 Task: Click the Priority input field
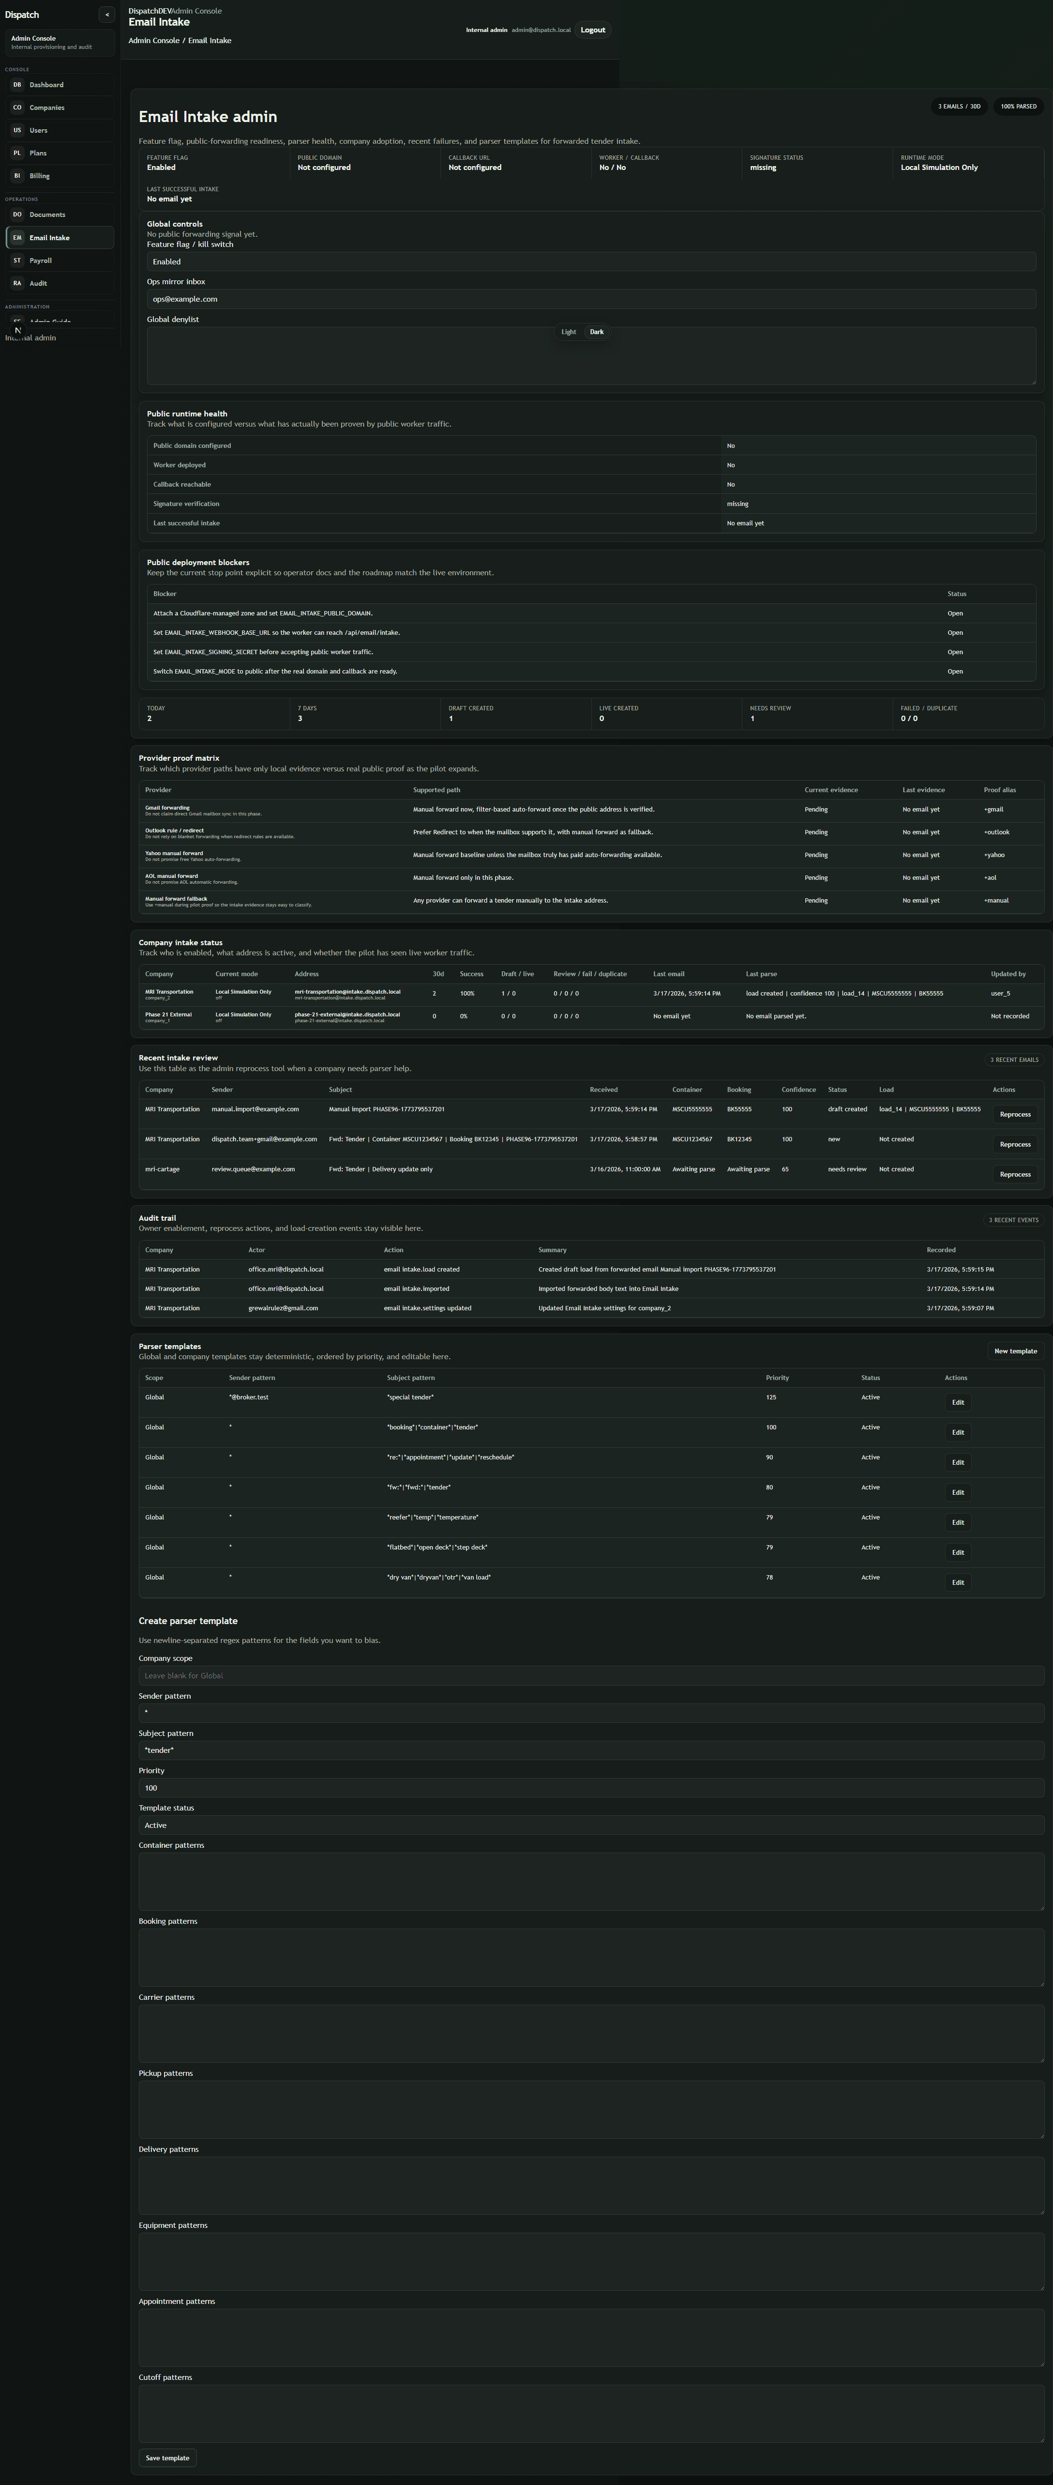pos(591,1788)
